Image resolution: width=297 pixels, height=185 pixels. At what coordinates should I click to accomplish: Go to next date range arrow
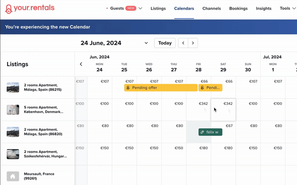click(193, 43)
